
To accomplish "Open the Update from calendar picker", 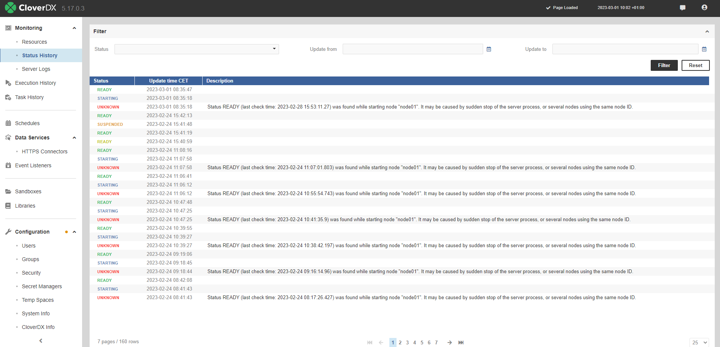I will pos(489,49).
